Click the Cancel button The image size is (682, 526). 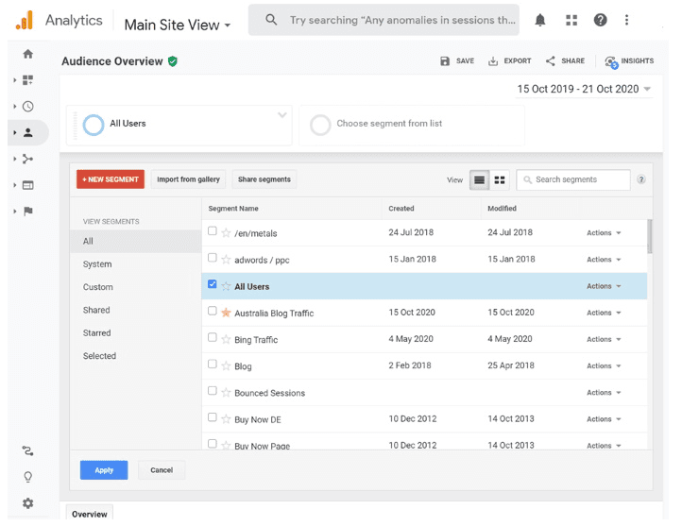coord(162,470)
